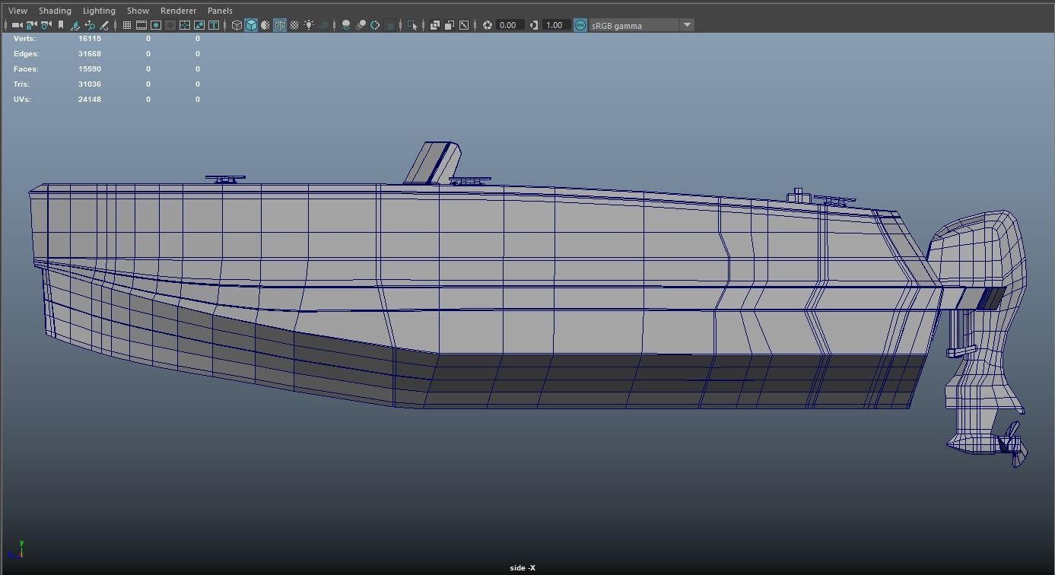Toggle the viewport Grid display
This screenshot has width=1055, height=575.
click(127, 25)
